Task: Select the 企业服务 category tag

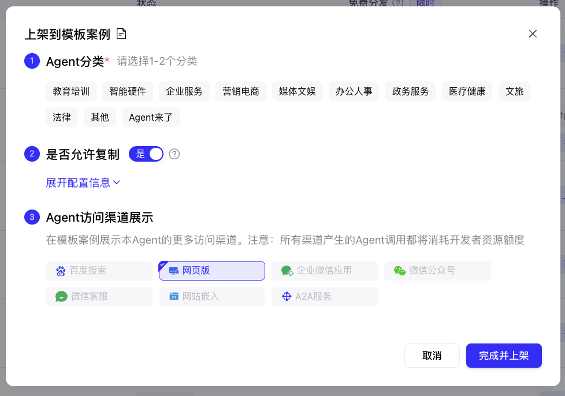Action: coord(184,91)
